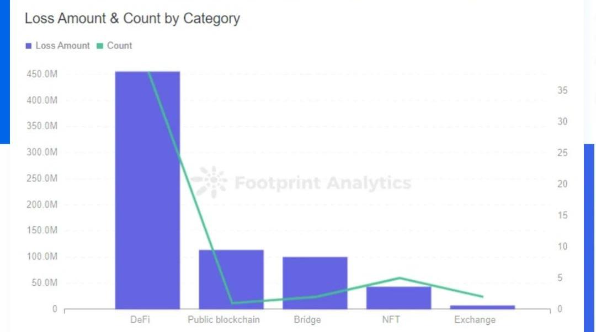
Task: Select the Bridge loss amount bar
Action: pos(315,282)
